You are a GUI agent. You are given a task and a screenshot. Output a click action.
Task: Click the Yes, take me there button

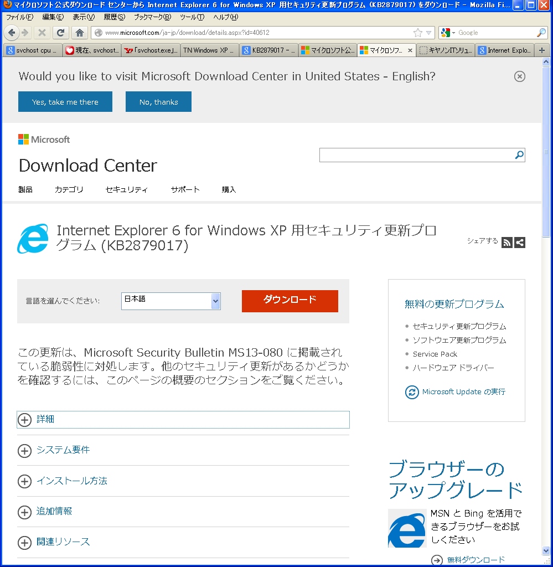(x=65, y=102)
